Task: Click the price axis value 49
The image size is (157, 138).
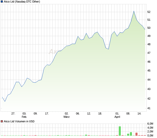Action: point(149,36)
